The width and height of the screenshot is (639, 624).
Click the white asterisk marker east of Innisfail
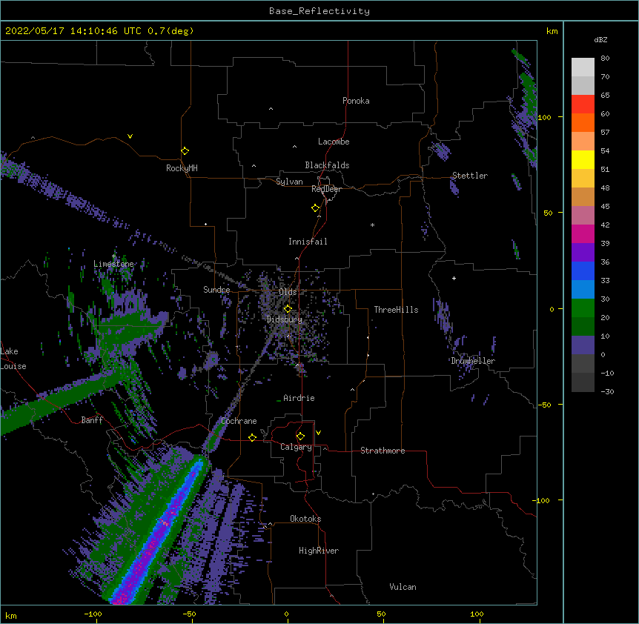(x=372, y=225)
